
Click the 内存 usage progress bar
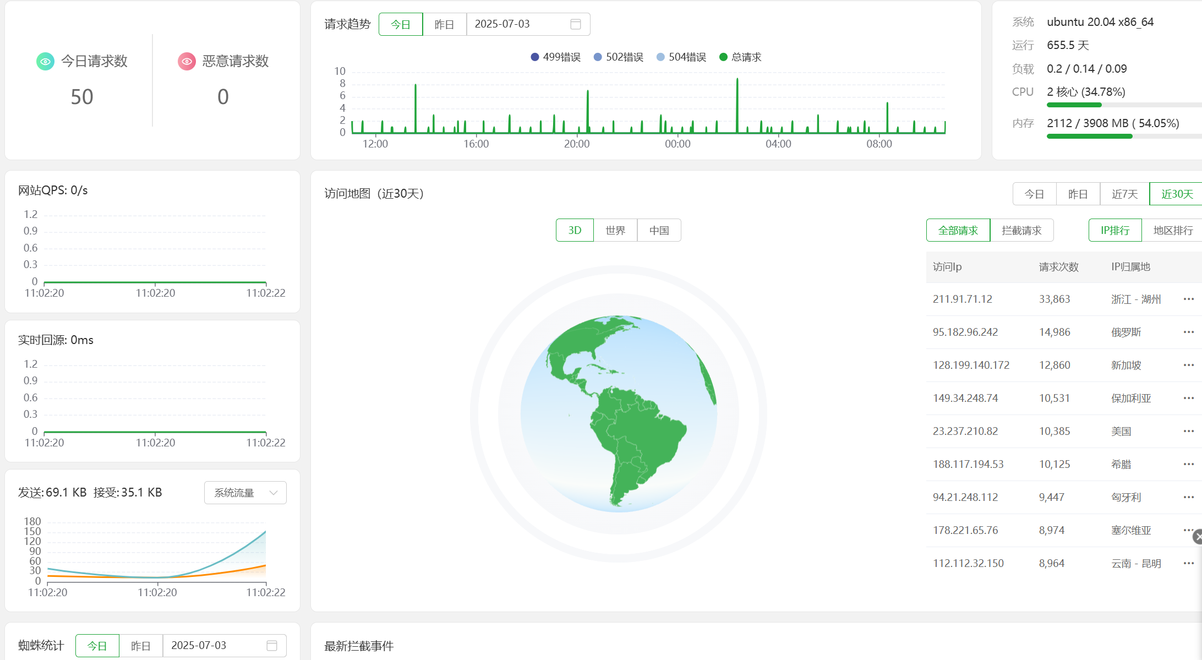pos(1124,136)
